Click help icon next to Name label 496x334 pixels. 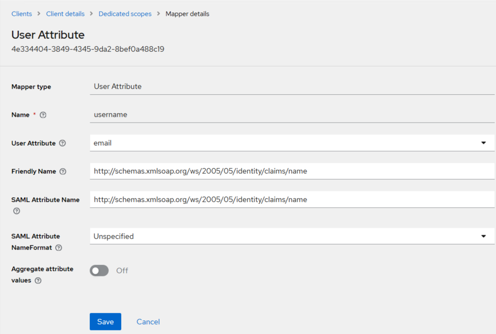[43, 115]
